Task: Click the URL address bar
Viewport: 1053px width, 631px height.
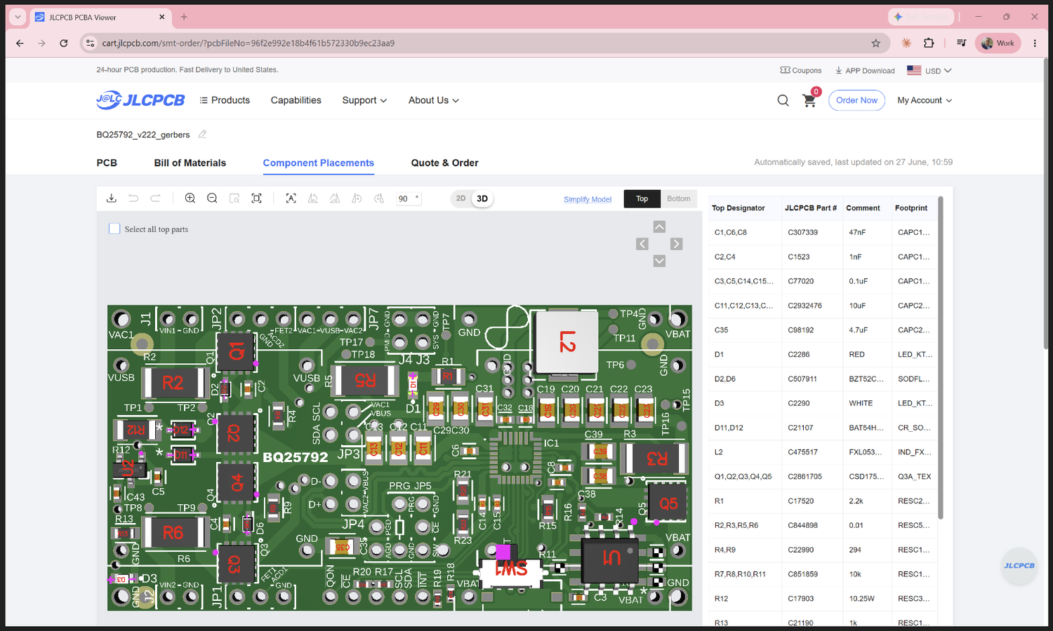Action: point(484,43)
